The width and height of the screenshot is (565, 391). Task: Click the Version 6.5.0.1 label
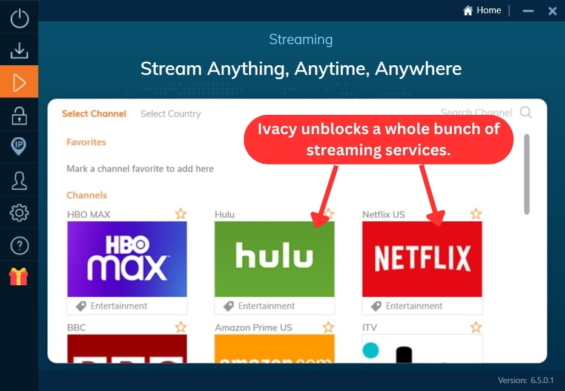[526, 380]
